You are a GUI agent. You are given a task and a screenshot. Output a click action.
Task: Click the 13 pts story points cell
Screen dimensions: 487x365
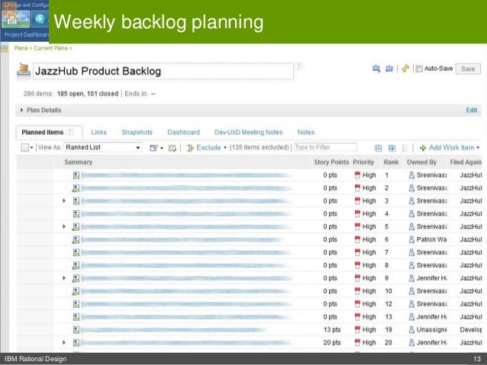coord(332,330)
